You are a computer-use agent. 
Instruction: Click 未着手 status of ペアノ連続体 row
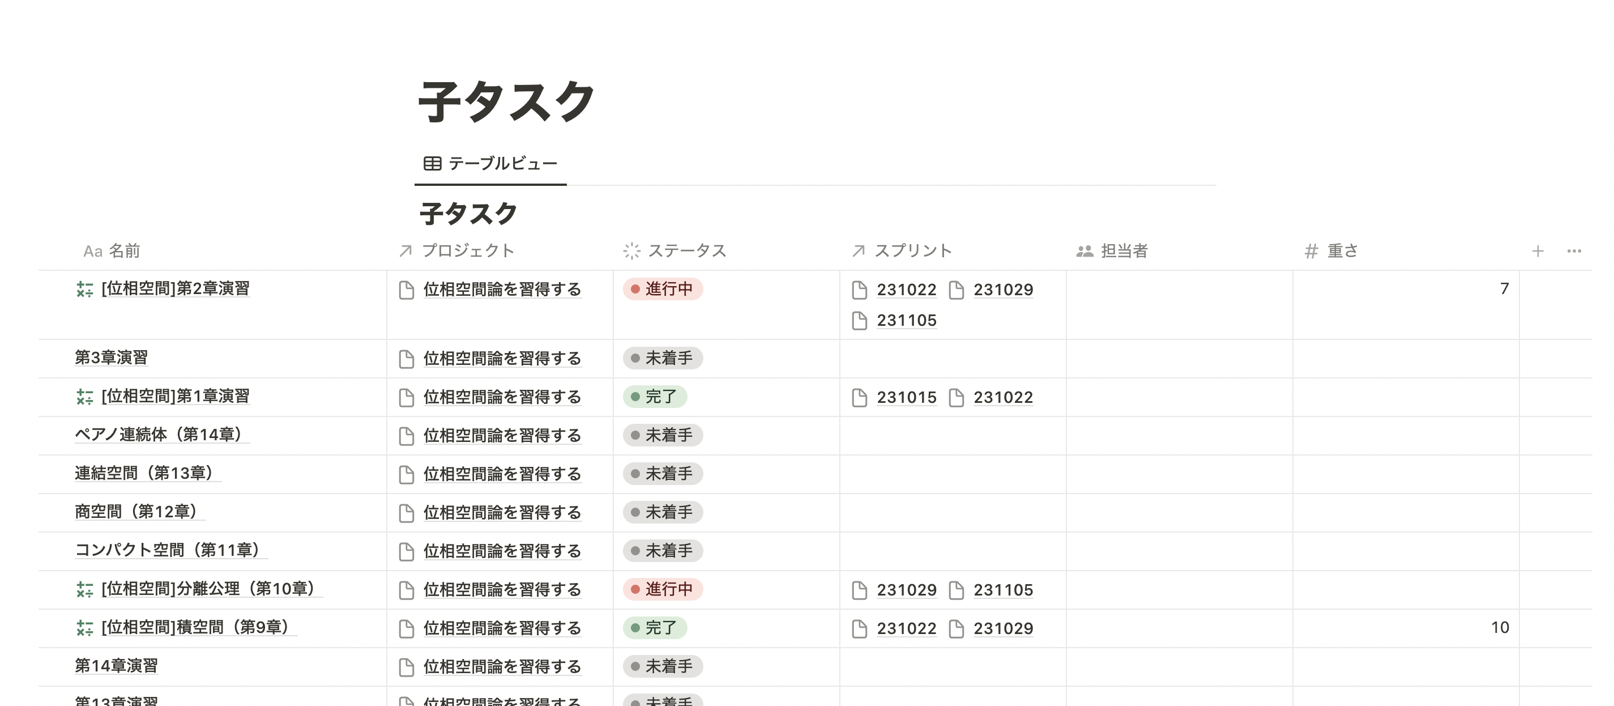(662, 435)
